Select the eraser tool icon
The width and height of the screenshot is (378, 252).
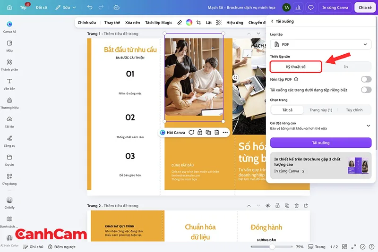coord(180,22)
